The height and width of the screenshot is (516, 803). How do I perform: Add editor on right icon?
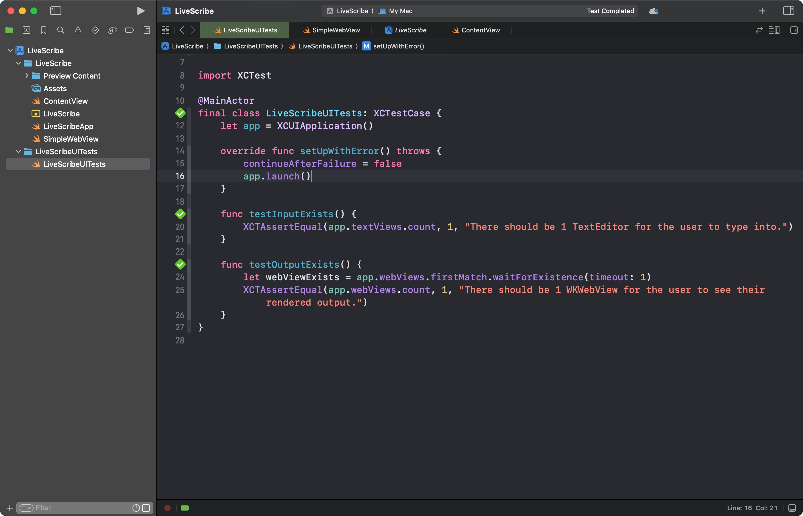point(794,30)
